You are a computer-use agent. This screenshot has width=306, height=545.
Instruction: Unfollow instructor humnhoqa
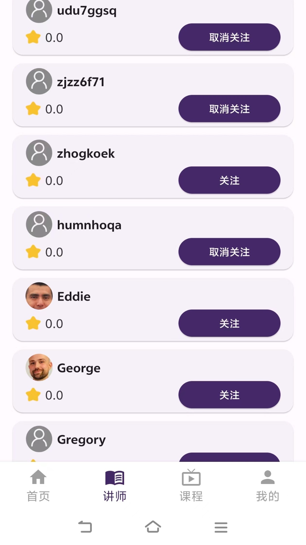(229, 252)
